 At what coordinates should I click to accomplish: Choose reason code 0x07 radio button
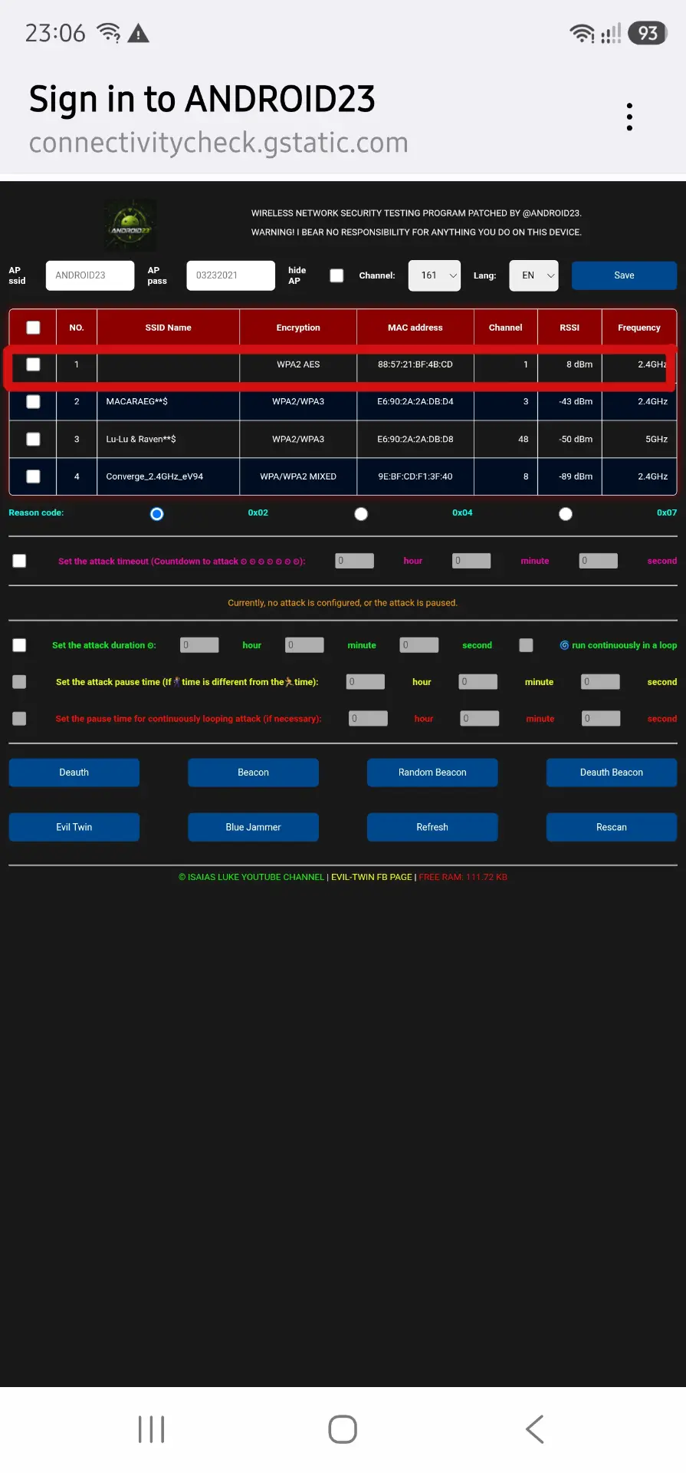pos(566,514)
